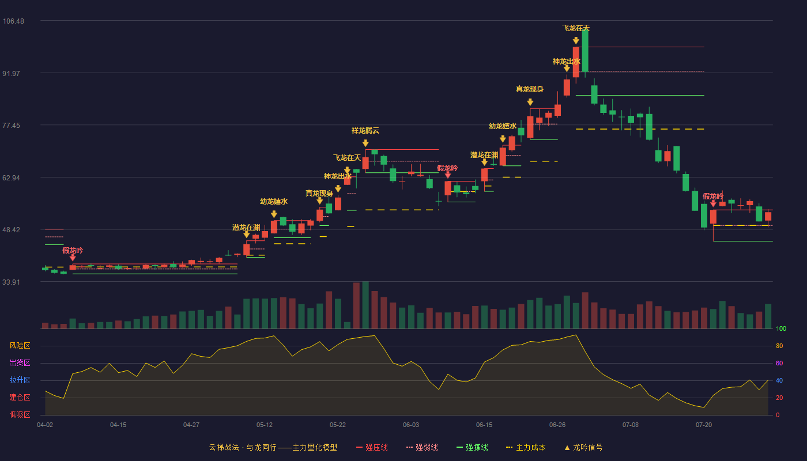
Task: Pick the 真龙现身 signal marker in June
Action: 530,102
